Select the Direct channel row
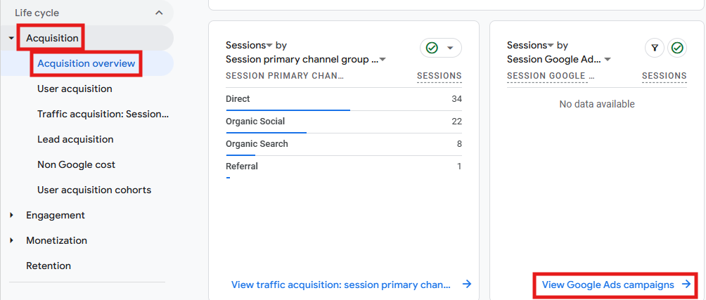The width and height of the screenshot is (706, 300). 344,99
